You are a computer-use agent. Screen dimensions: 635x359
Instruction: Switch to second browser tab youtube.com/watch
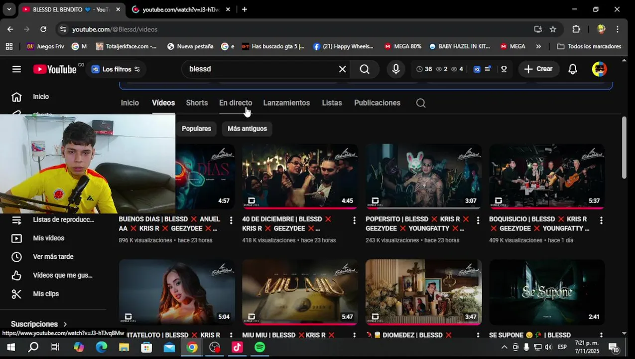click(x=181, y=9)
